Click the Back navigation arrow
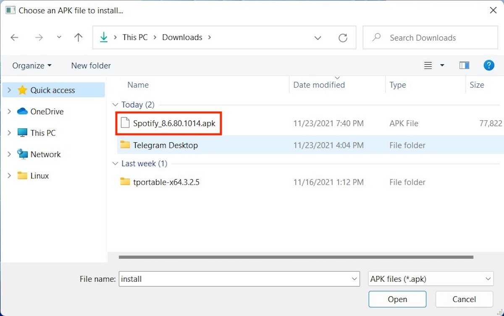This screenshot has width=504, height=316. (15, 38)
